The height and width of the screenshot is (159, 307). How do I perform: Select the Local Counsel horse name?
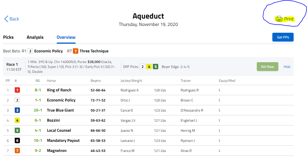point(59,130)
